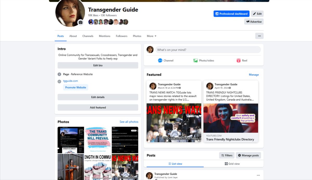Open the dark tweet screenshot photo

tap(125, 140)
